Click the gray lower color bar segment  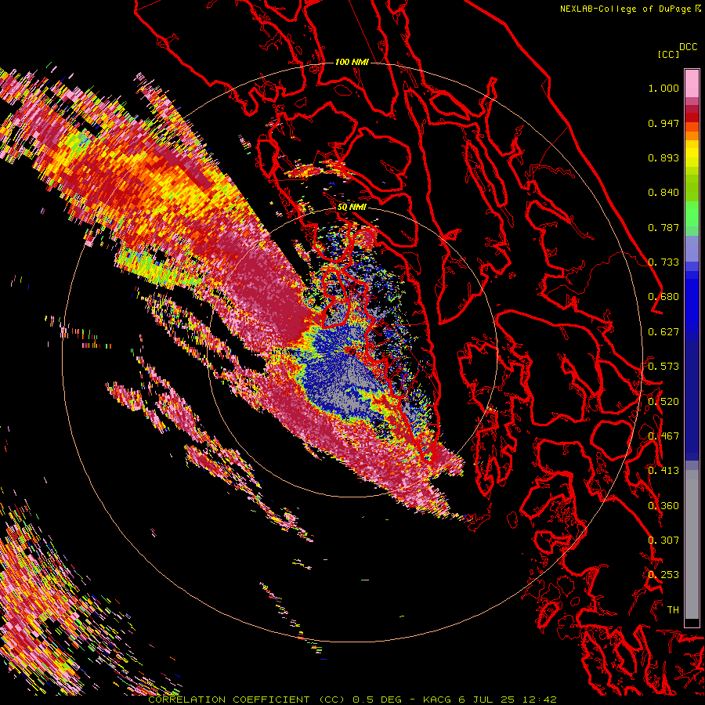tap(692, 544)
